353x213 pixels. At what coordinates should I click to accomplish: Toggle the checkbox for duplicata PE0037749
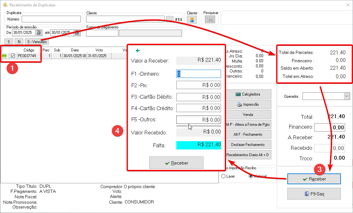(x=13, y=56)
